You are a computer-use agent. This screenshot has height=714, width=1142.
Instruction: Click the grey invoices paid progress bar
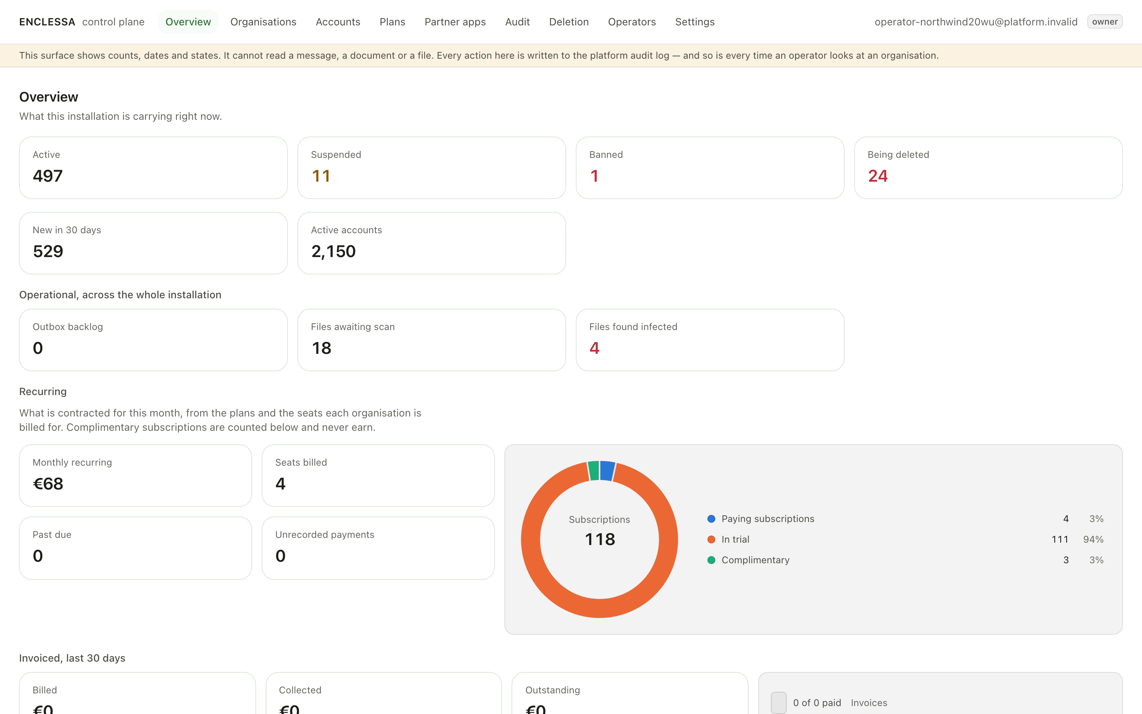click(x=778, y=702)
